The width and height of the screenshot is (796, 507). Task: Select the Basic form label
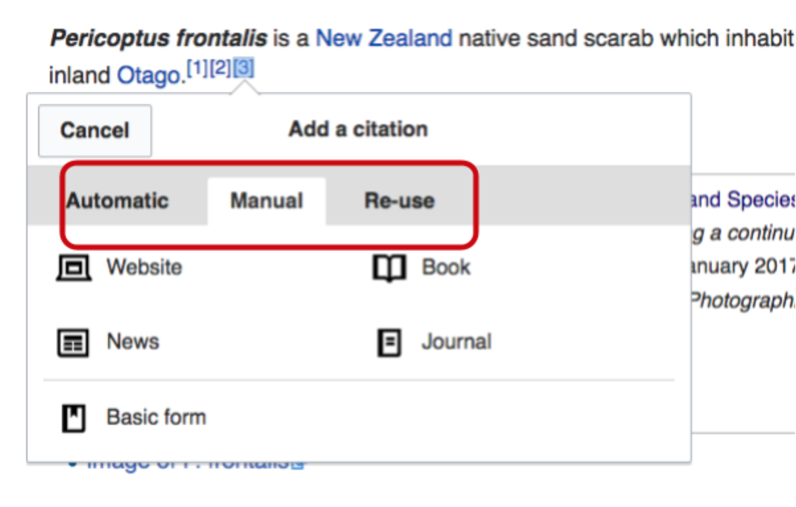click(156, 417)
